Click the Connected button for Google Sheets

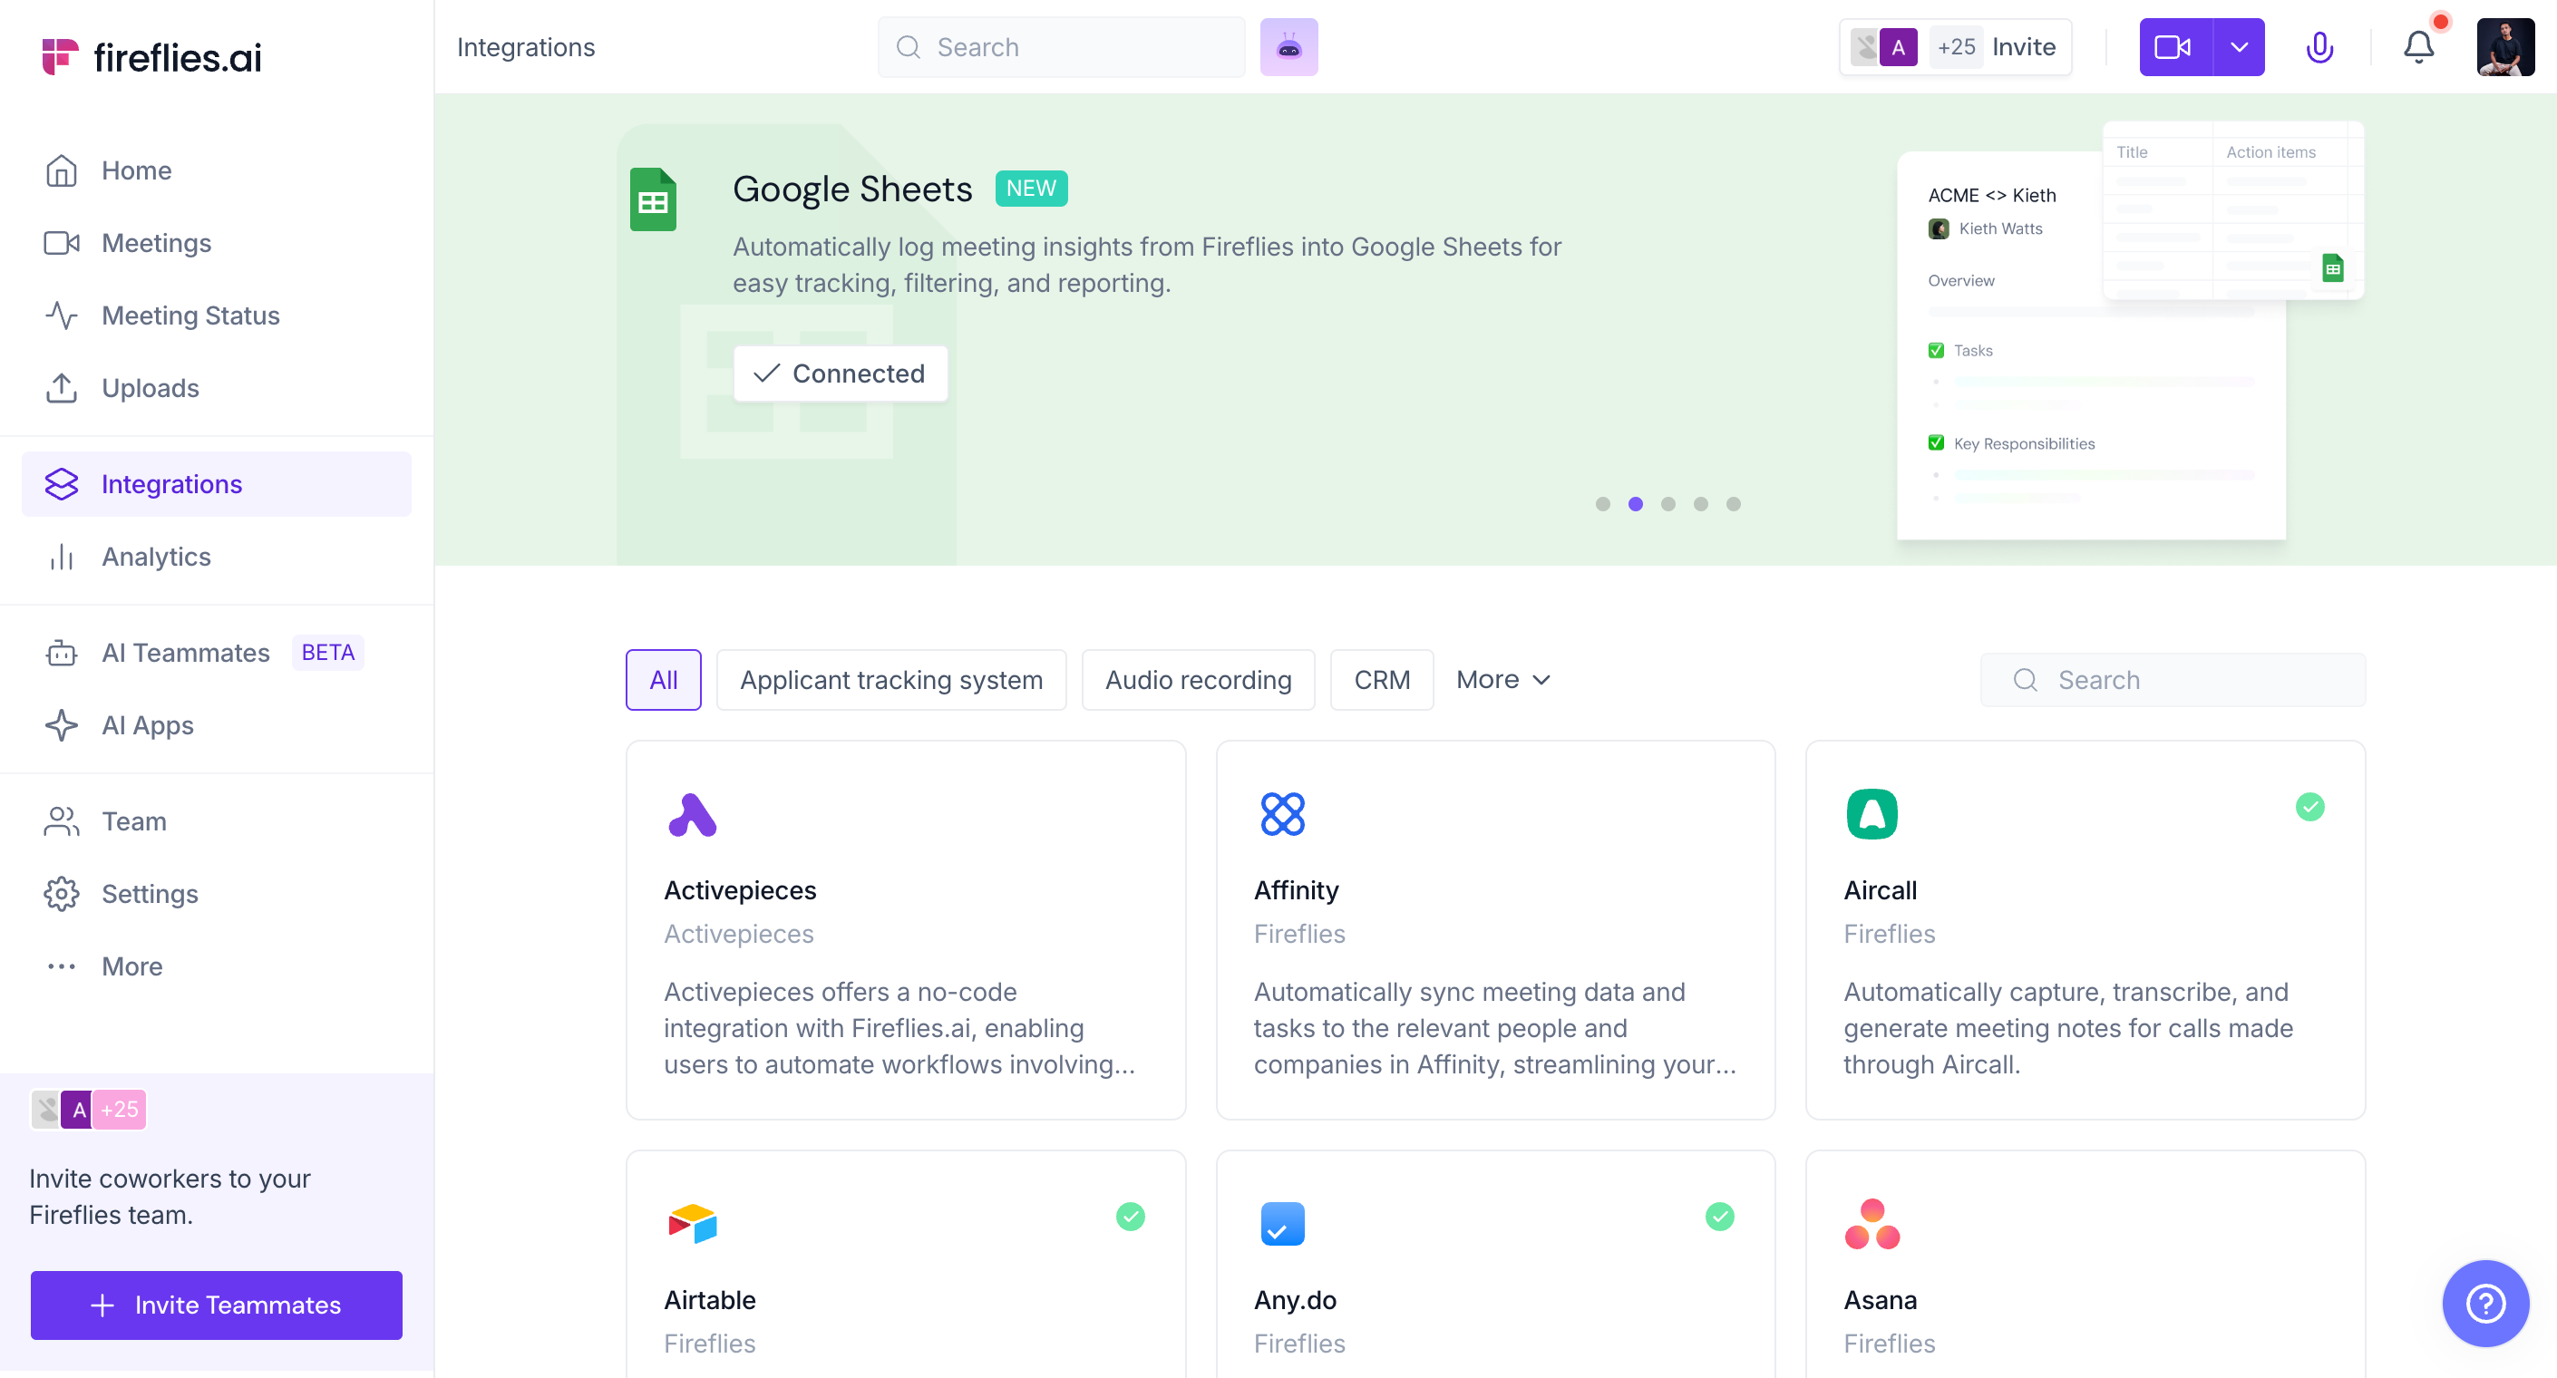(x=840, y=374)
